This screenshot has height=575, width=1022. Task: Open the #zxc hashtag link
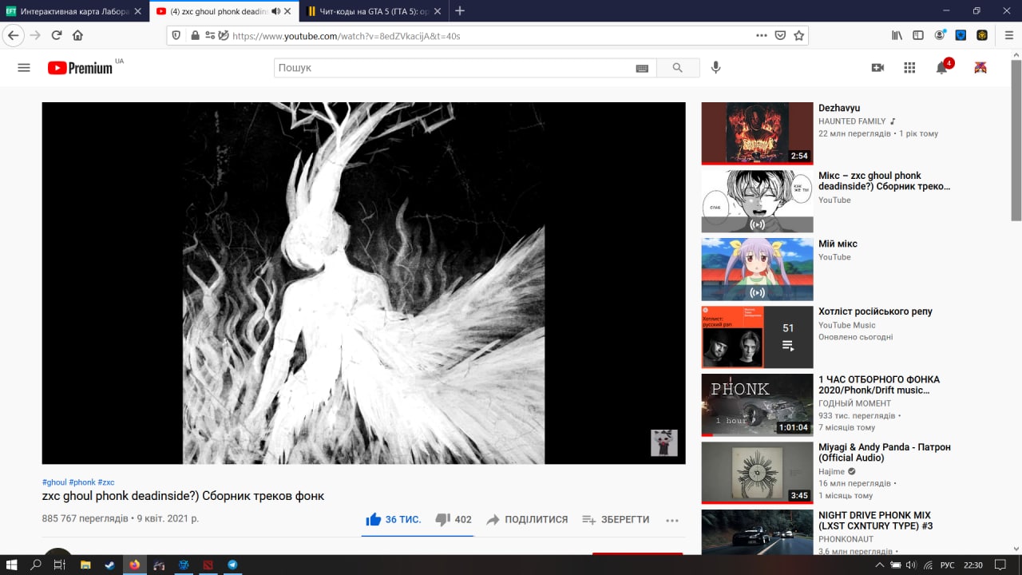pos(106,482)
